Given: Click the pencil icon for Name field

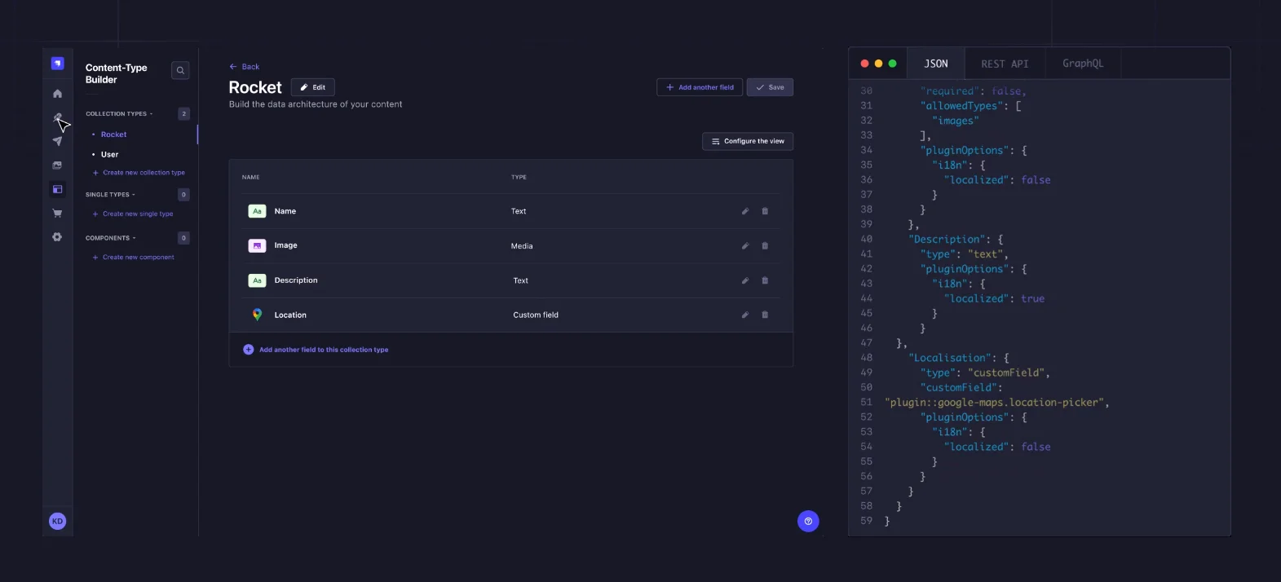Looking at the screenshot, I should (744, 211).
